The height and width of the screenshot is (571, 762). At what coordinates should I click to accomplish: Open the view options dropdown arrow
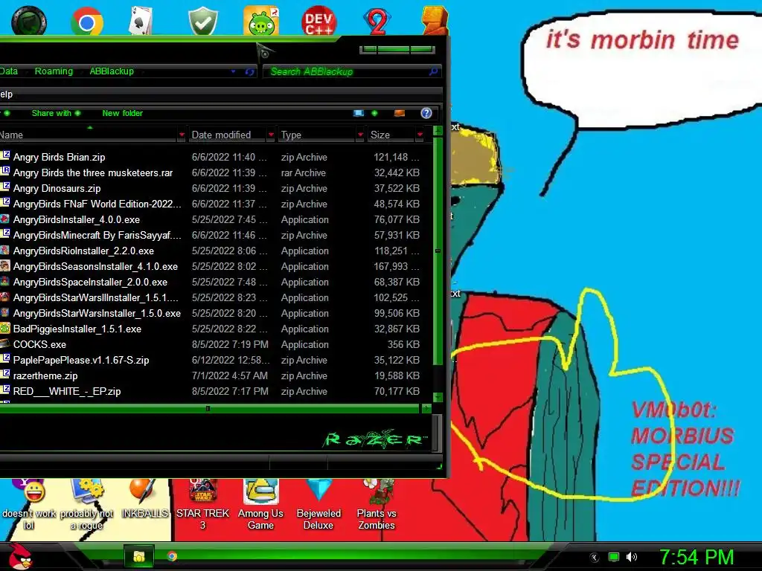point(374,113)
